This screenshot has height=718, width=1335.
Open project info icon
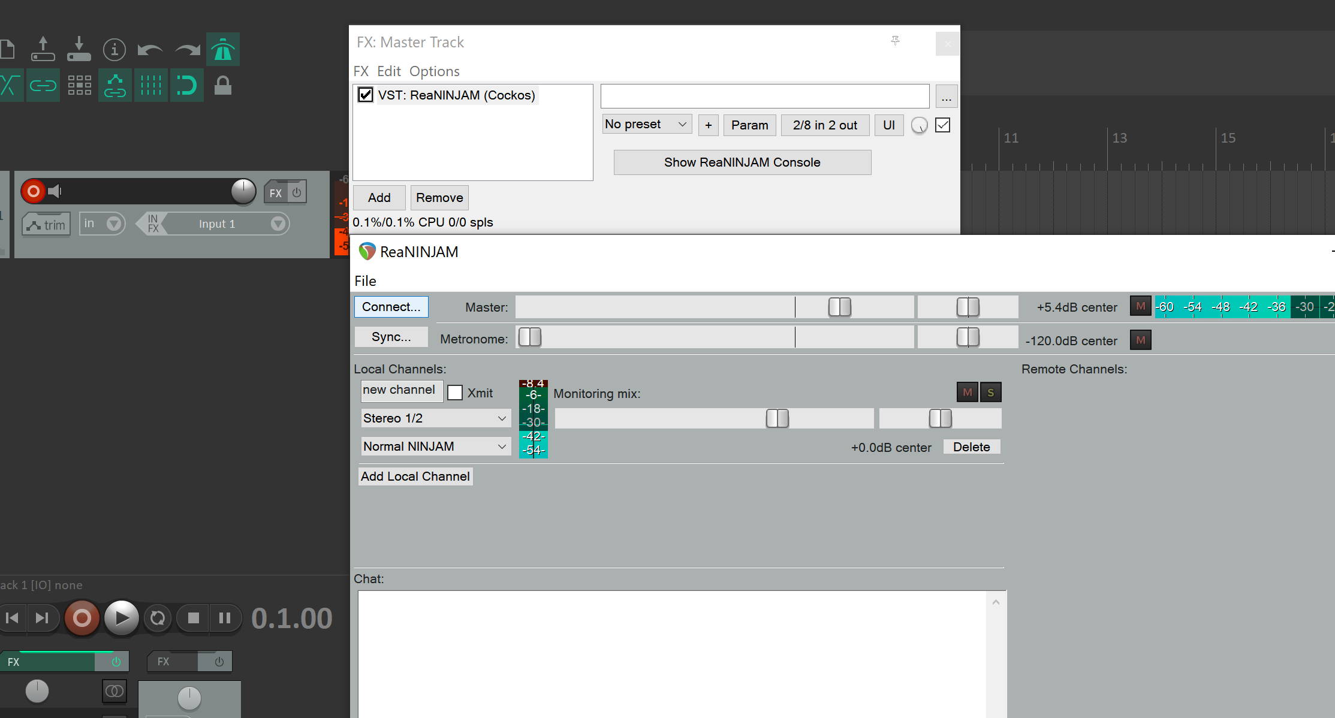114,50
